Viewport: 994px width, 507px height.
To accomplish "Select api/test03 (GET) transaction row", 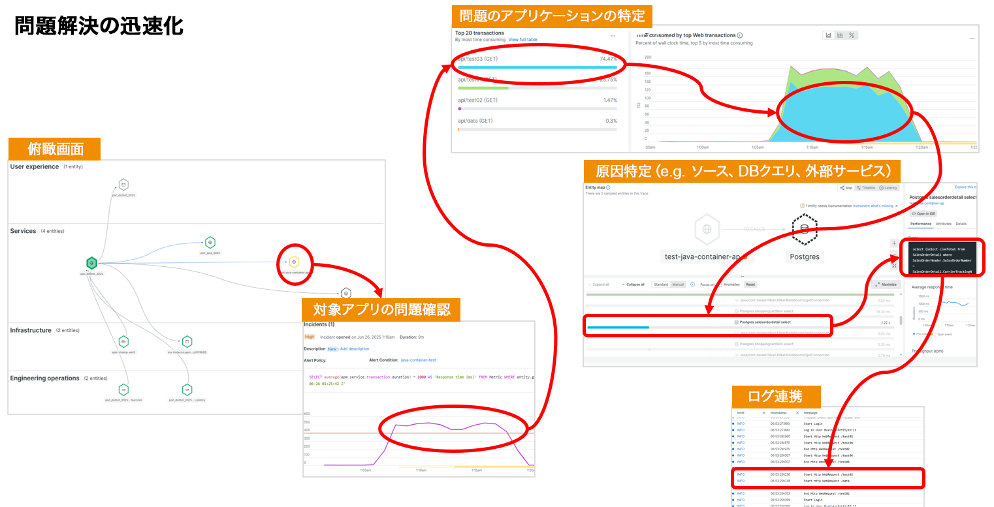I will [x=537, y=63].
